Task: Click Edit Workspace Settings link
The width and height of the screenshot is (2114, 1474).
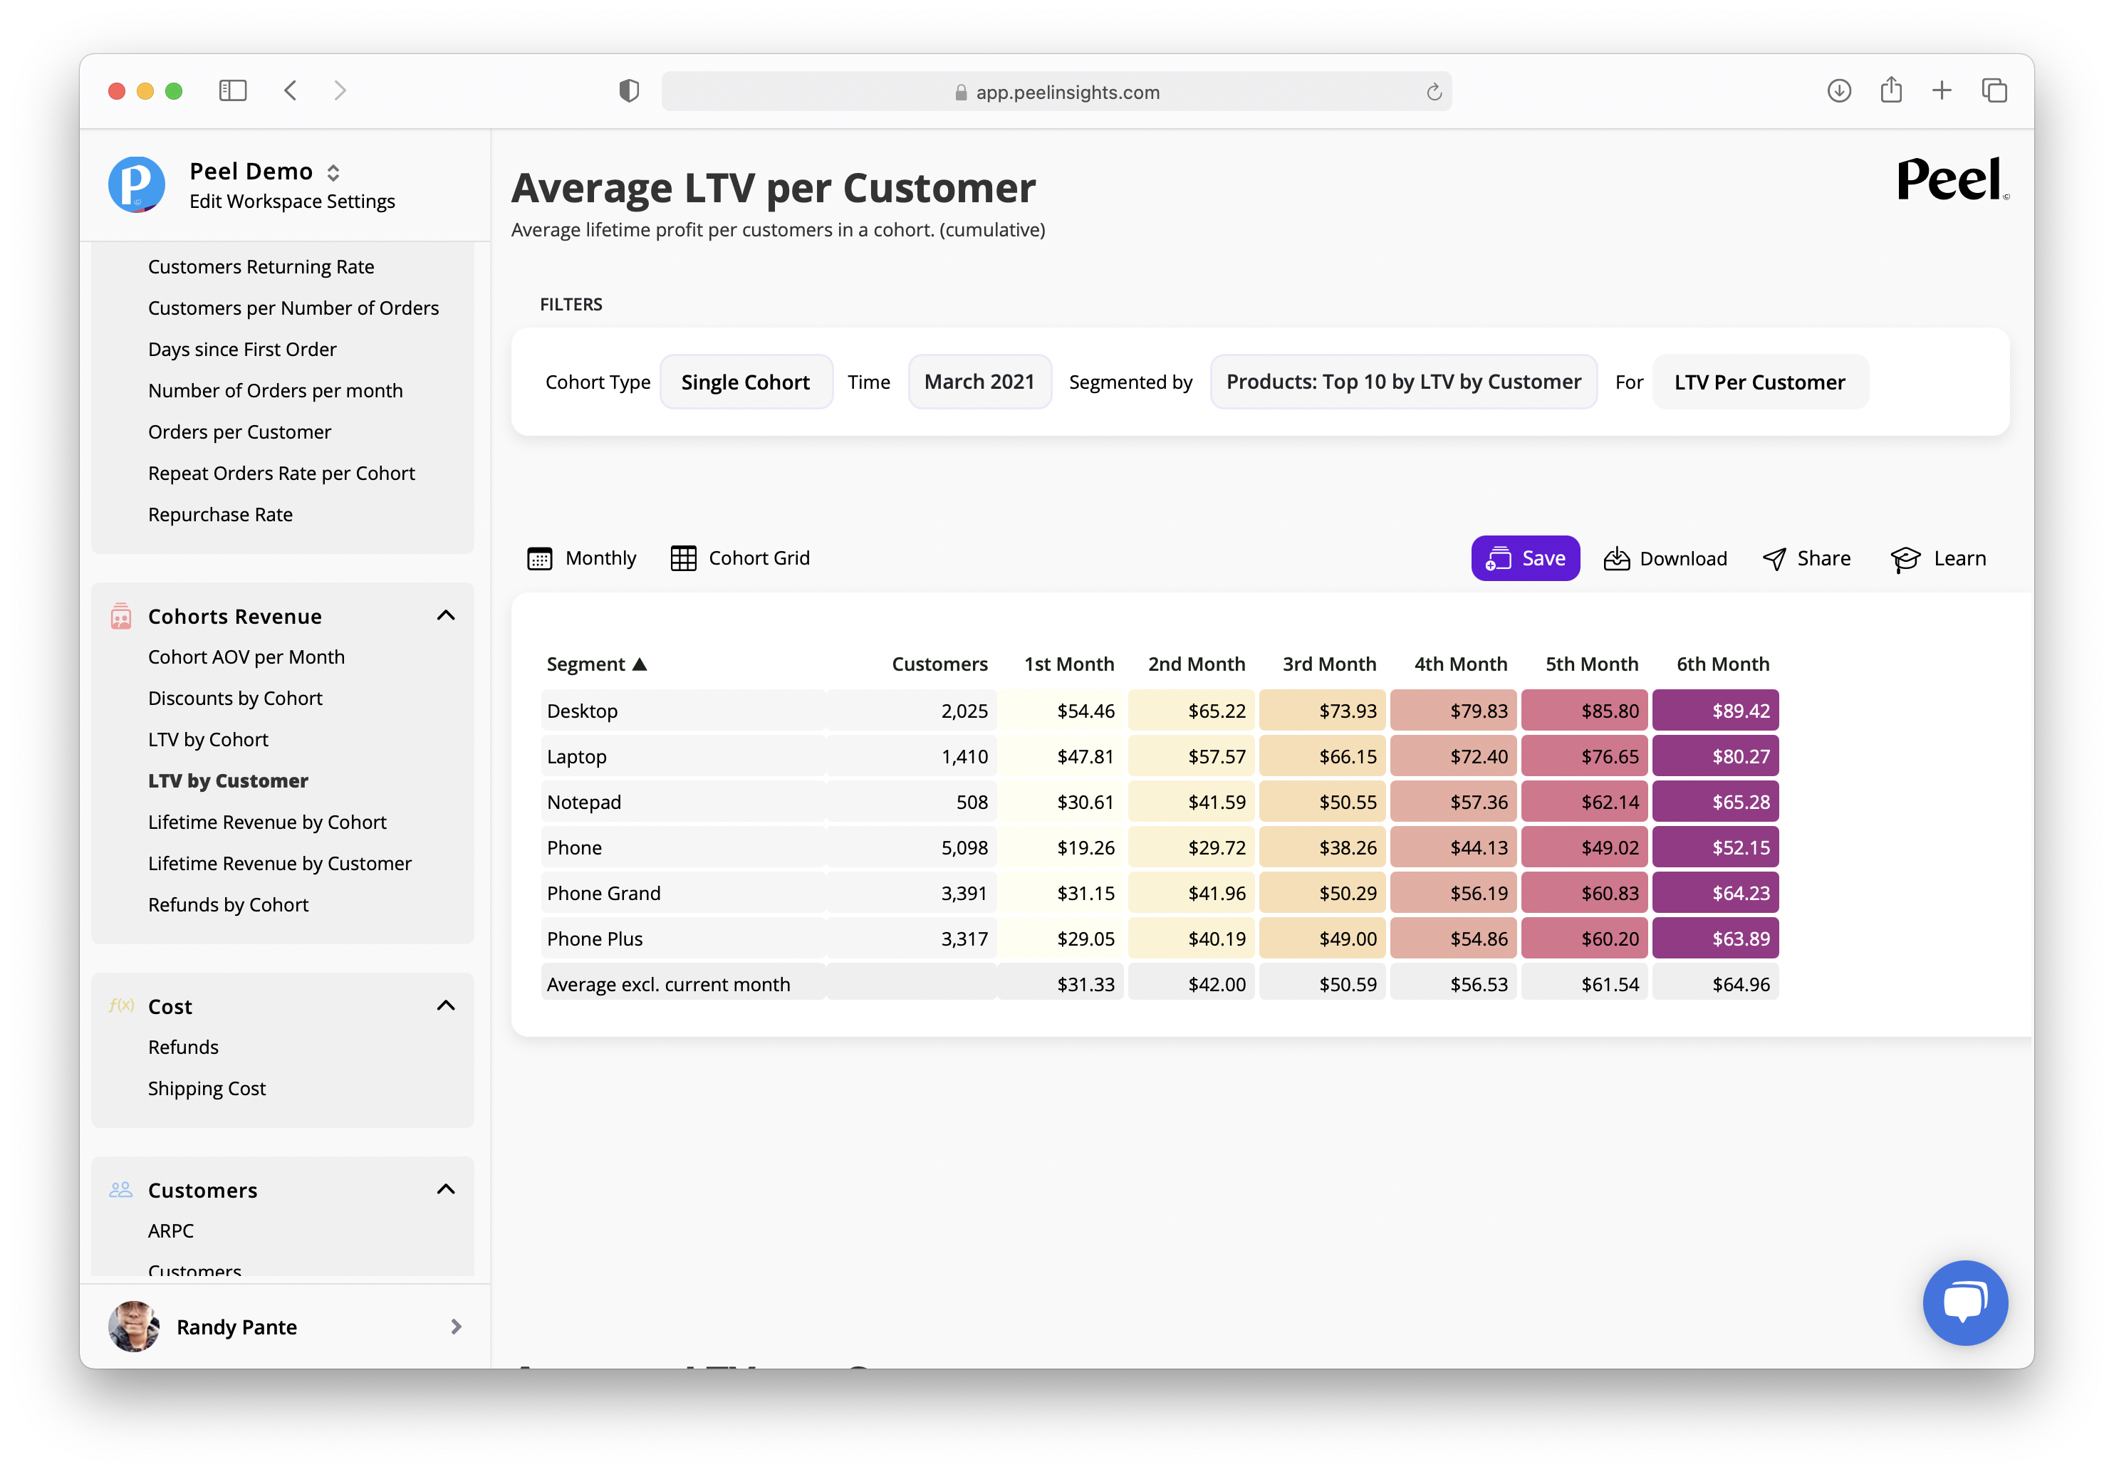Action: click(x=292, y=202)
